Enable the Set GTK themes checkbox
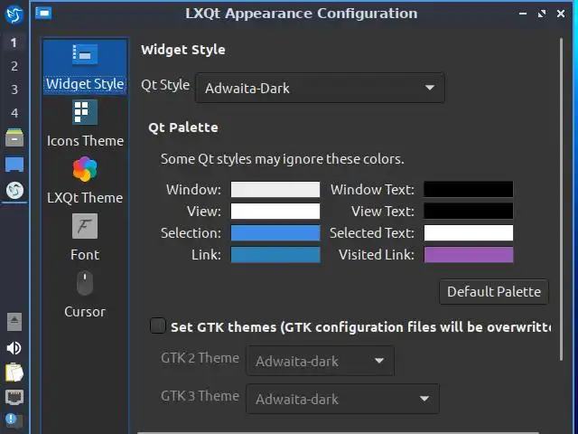Viewport: 578px width, 434px height. click(x=158, y=326)
